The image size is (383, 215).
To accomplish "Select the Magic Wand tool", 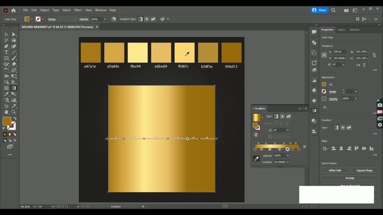I will (7, 40).
